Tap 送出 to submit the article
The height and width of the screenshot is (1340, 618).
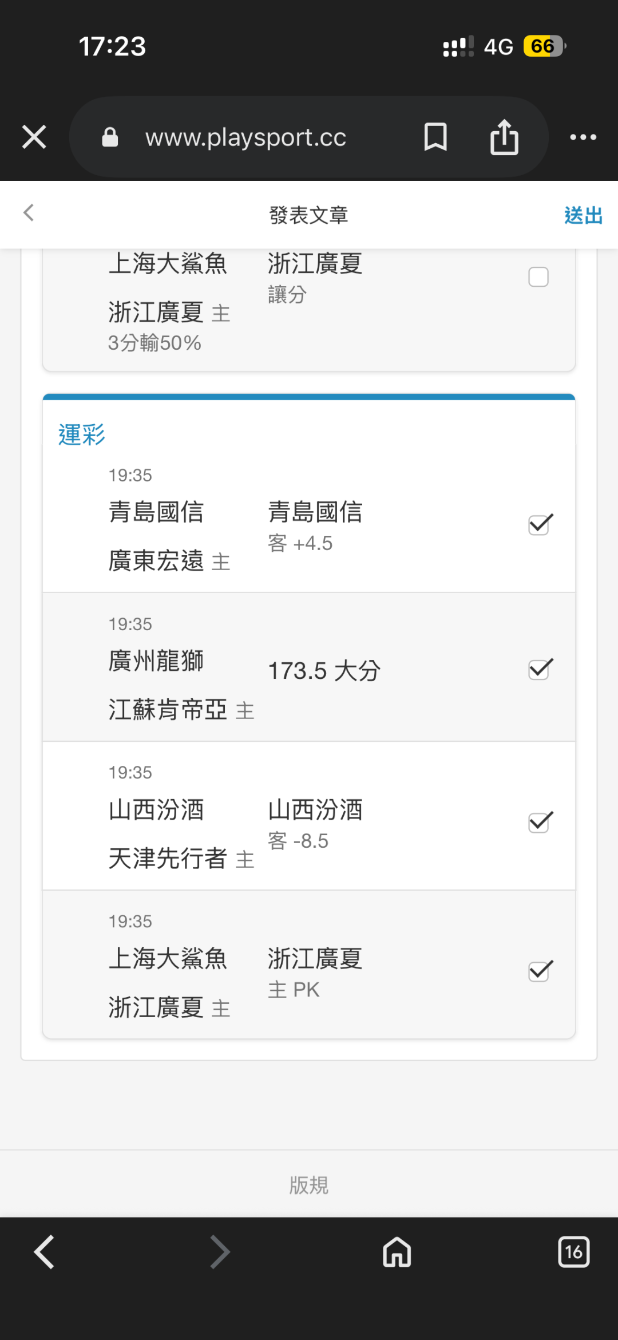(583, 216)
